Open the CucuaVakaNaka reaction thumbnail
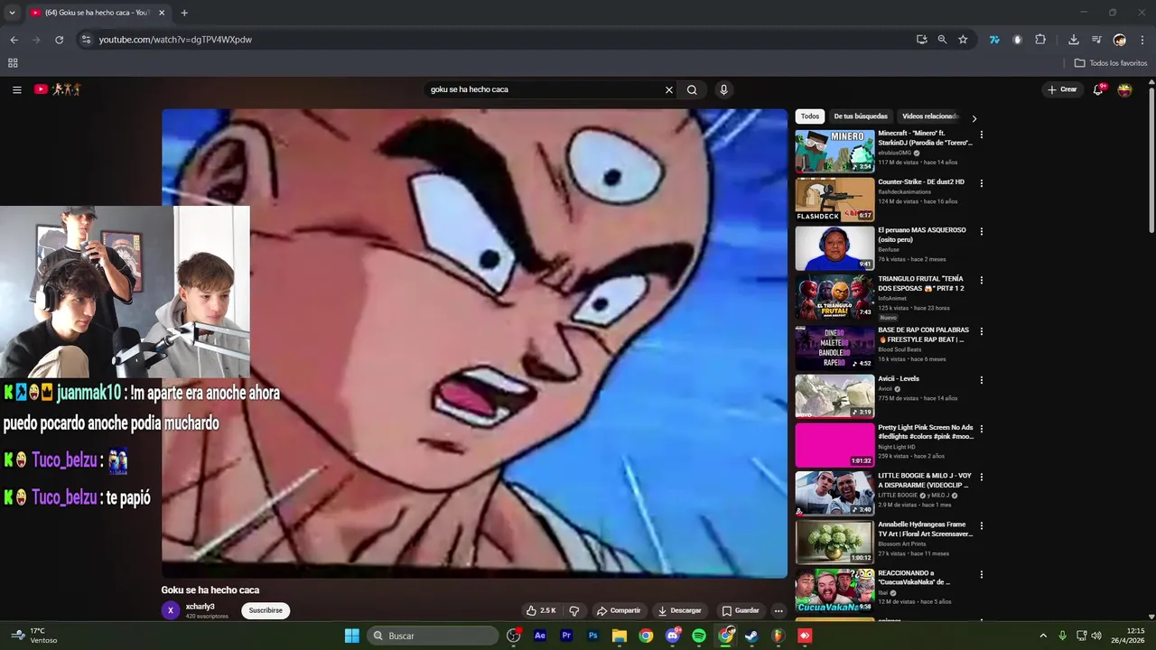This screenshot has height=650, width=1156. 834,590
